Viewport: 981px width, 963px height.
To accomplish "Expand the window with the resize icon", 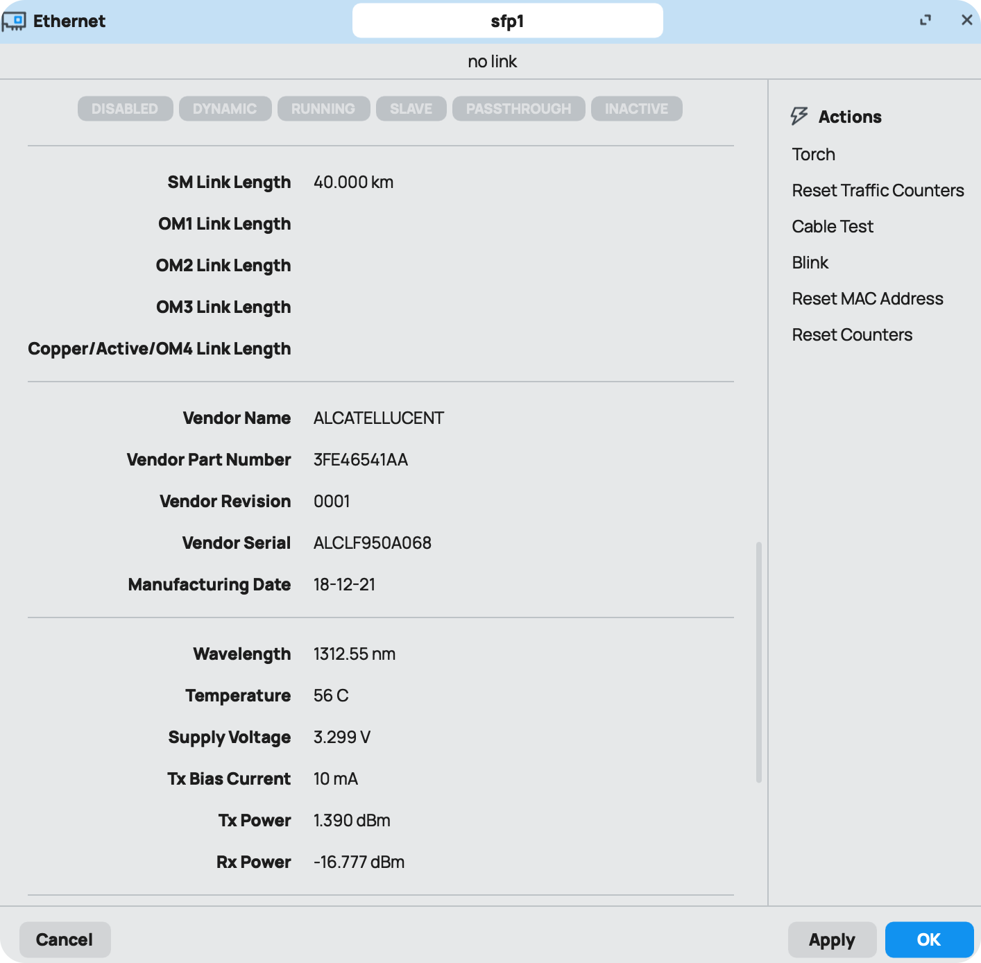I will [925, 20].
